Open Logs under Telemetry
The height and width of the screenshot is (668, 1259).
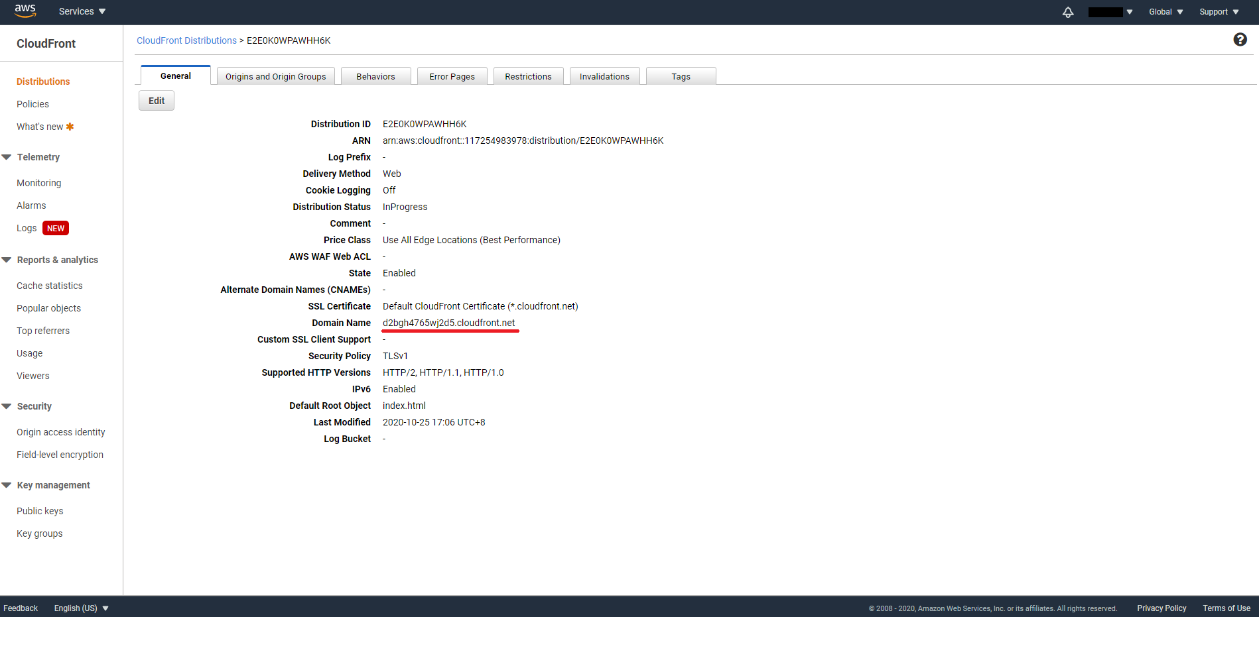[27, 228]
